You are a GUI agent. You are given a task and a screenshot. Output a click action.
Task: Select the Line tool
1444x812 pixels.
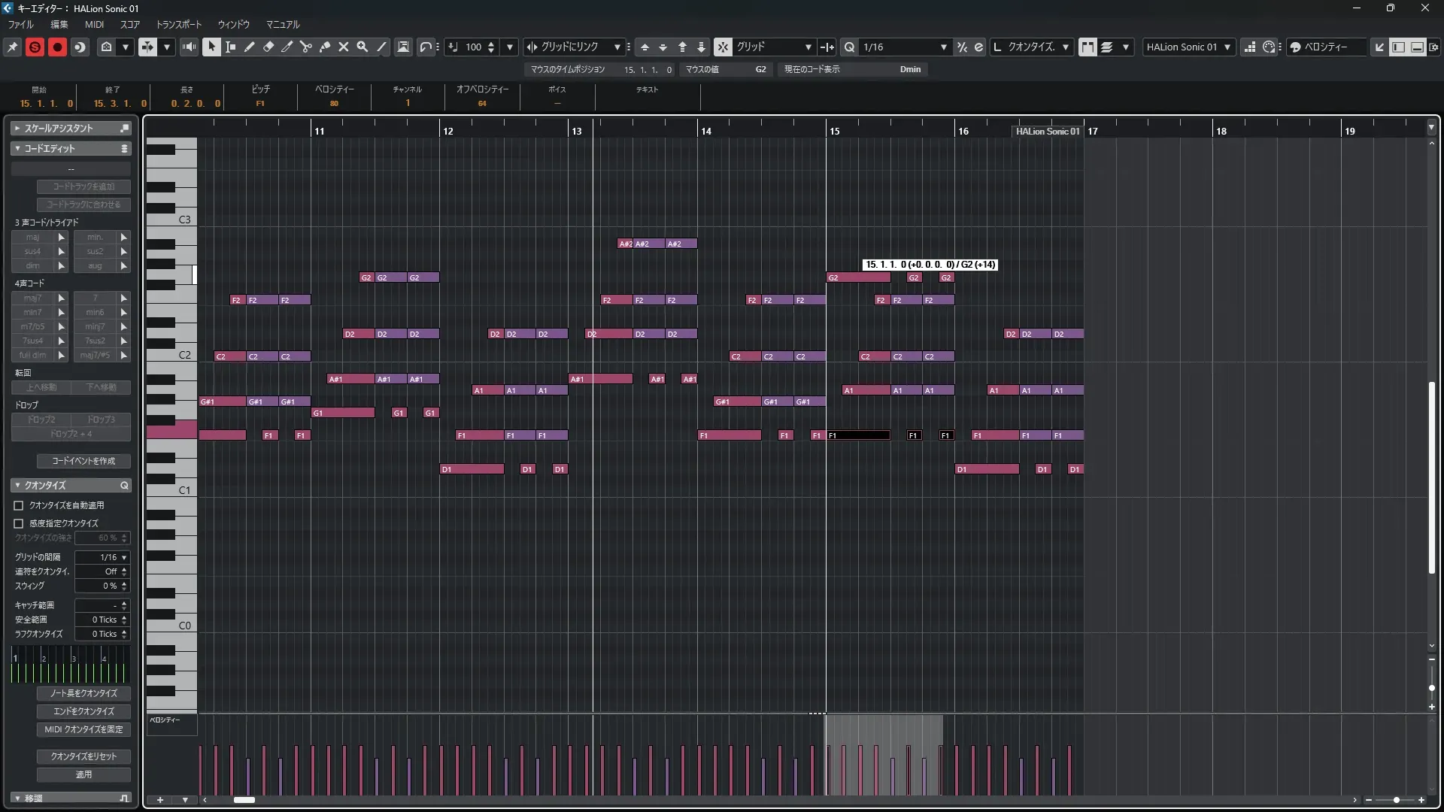click(382, 47)
